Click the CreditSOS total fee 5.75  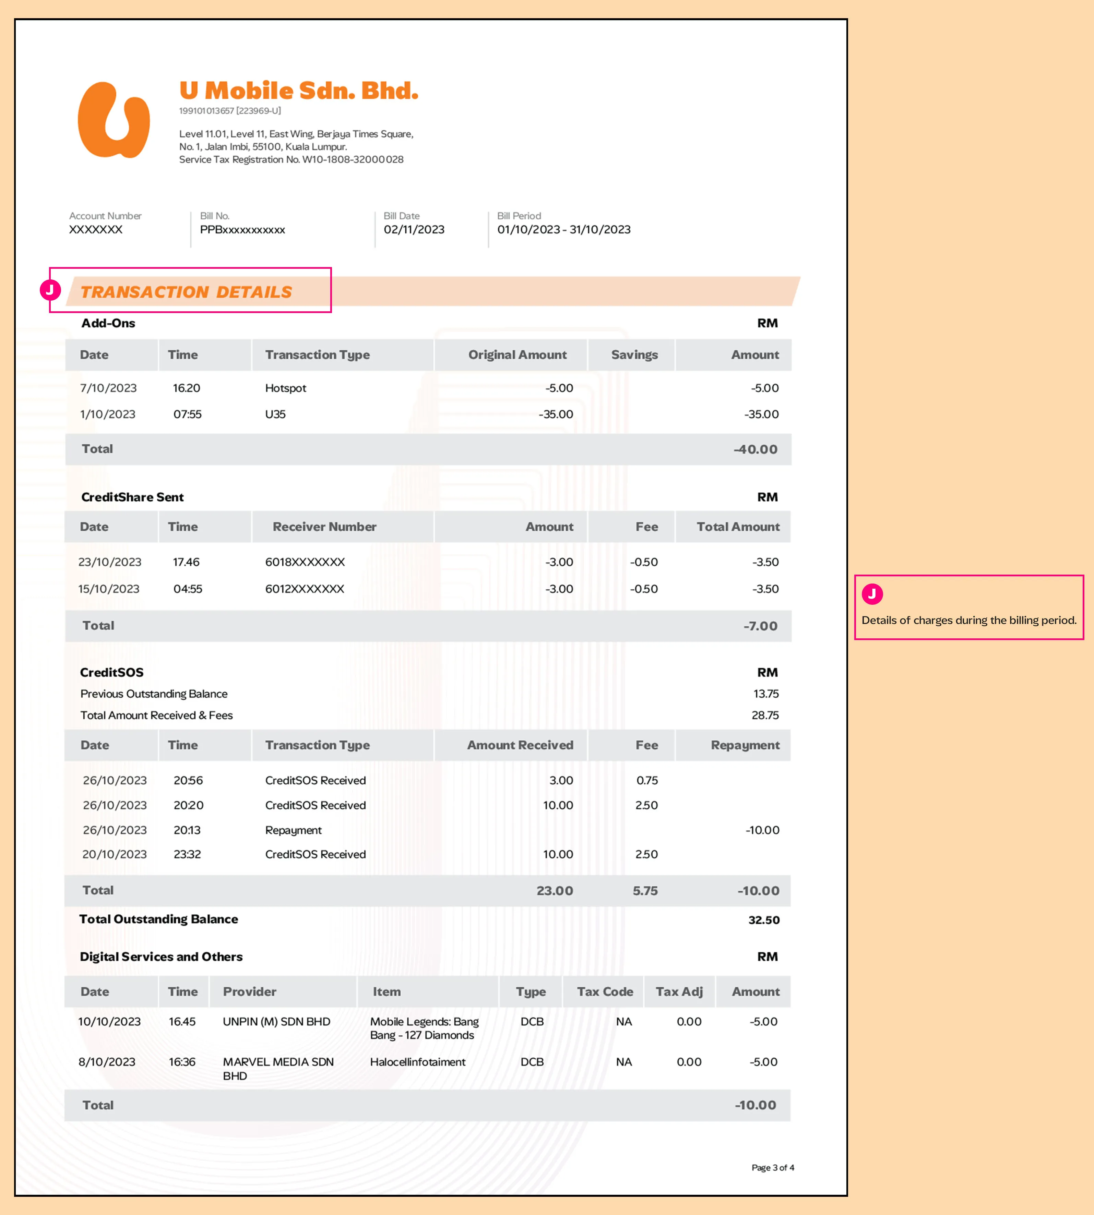coord(645,891)
